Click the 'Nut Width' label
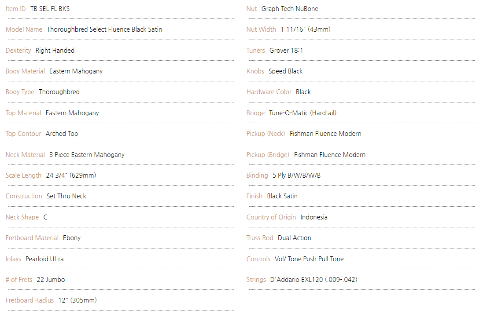Image resolution: width=487 pixels, height=325 pixels. [x=261, y=29]
